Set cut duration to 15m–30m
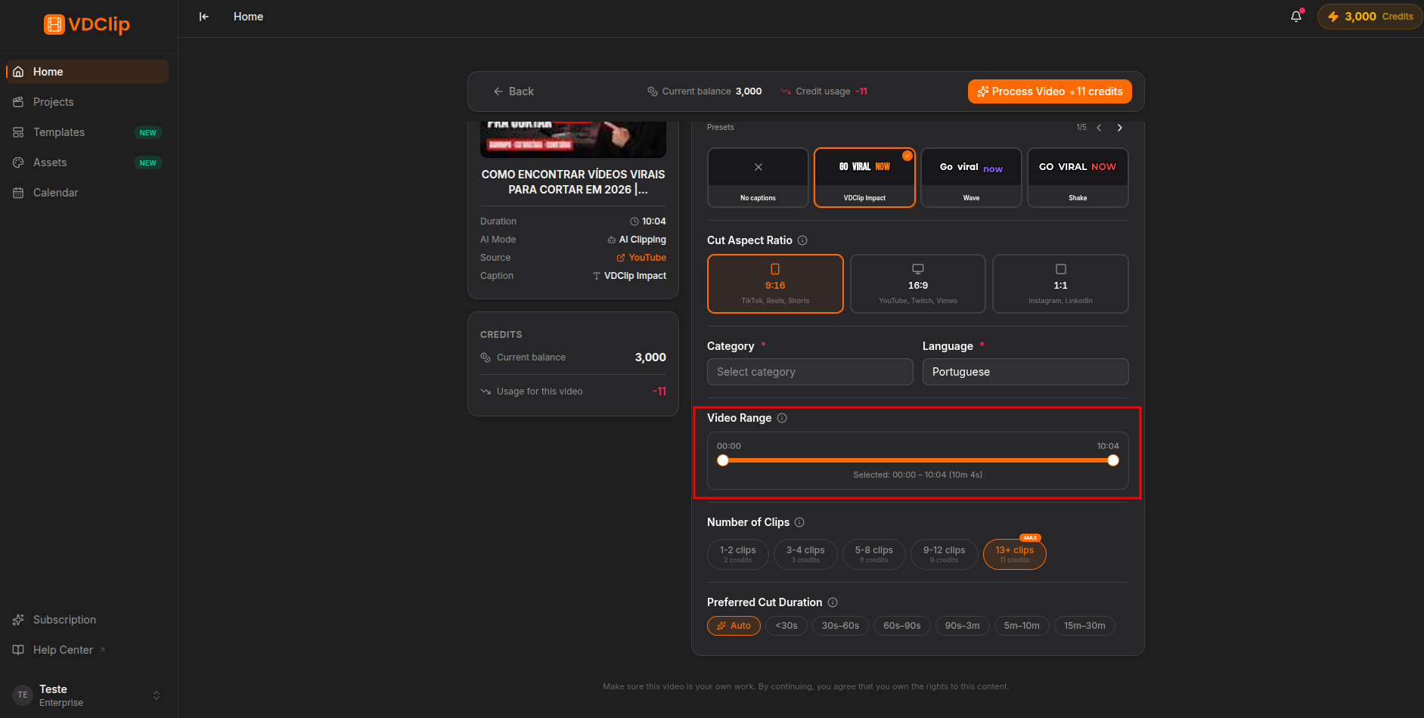 [1084, 626]
